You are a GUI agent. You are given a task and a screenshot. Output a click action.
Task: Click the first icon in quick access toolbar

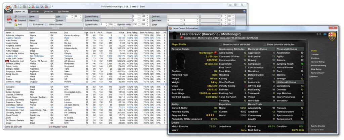coord(16,6)
